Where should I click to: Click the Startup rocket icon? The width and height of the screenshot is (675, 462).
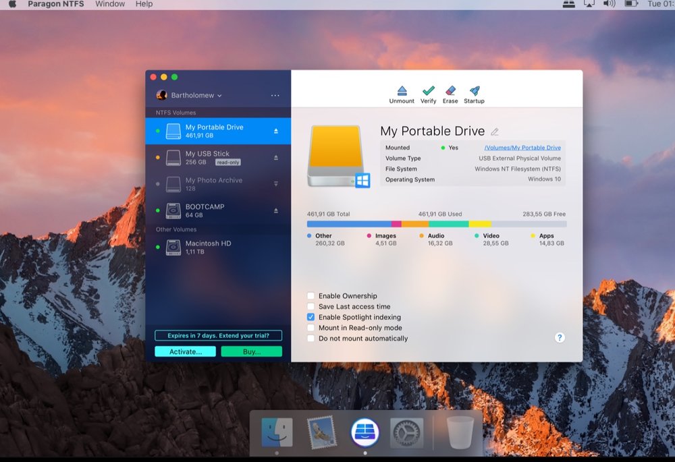(475, 90)
